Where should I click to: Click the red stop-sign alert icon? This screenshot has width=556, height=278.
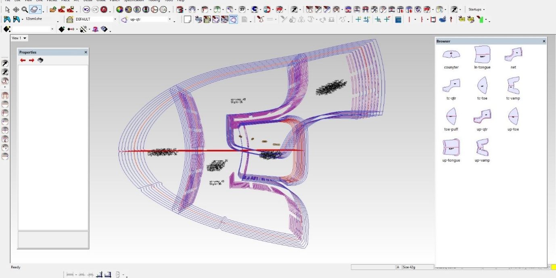104,9
